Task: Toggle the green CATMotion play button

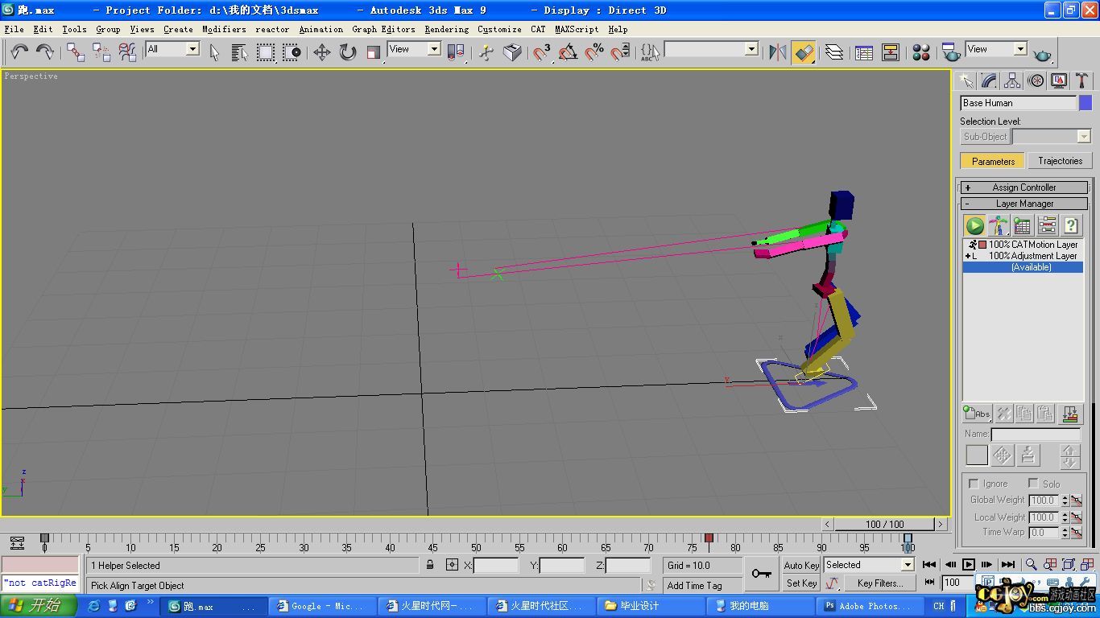Action: [x=975, y=225]
